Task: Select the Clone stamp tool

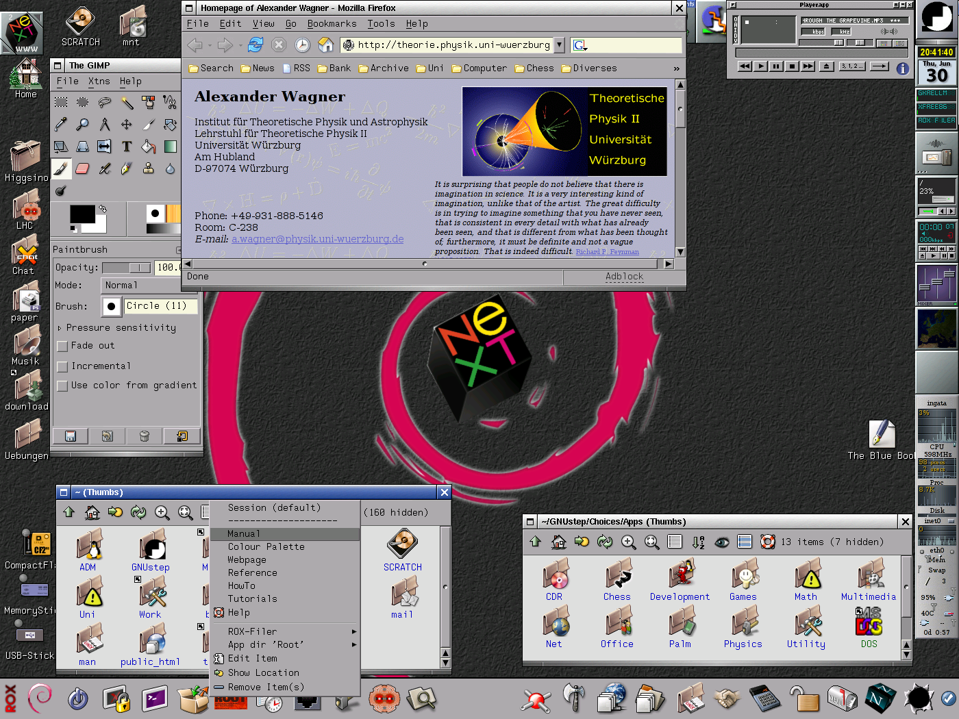Action: click(149, 168)
